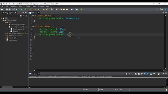Toggle show console on standard out
The height and width of the screenshot is (94, 168).
(145, 74)
